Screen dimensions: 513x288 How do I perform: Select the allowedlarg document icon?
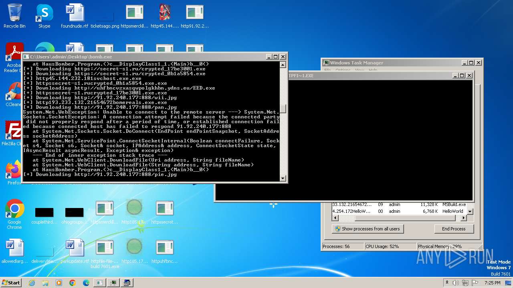coord(14,251)
